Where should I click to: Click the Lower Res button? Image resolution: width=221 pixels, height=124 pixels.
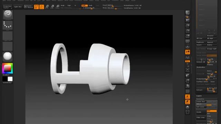pos(201,102)
